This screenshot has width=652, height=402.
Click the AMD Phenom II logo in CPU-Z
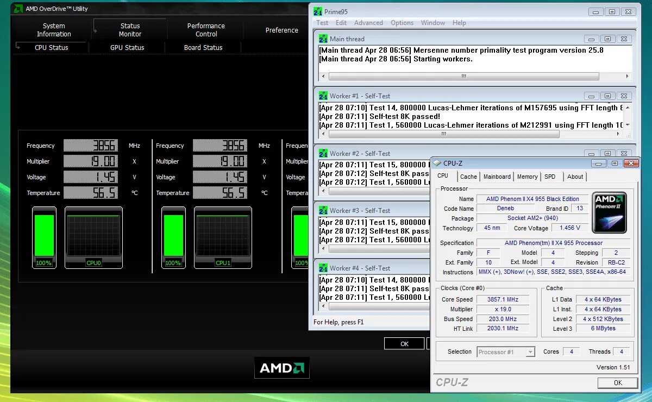[x=609, y=212]
